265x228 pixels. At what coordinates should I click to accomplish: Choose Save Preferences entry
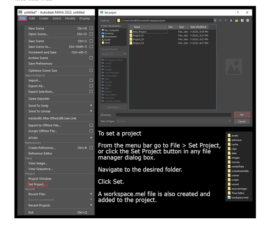pyautogui.click(x=40, y=64)
